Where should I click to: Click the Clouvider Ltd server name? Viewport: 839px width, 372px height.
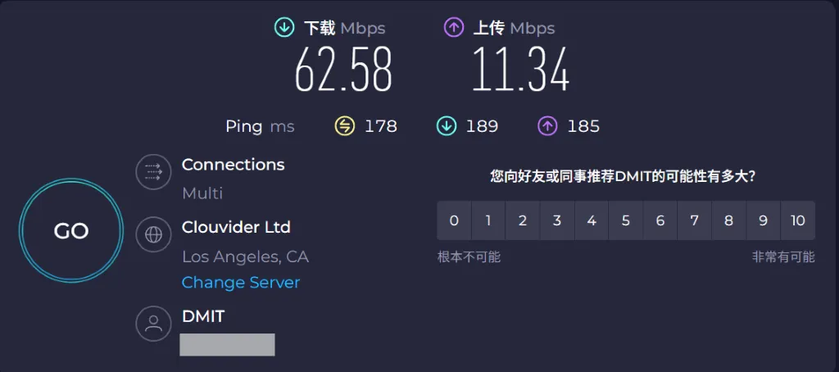[x=236, y=227]
